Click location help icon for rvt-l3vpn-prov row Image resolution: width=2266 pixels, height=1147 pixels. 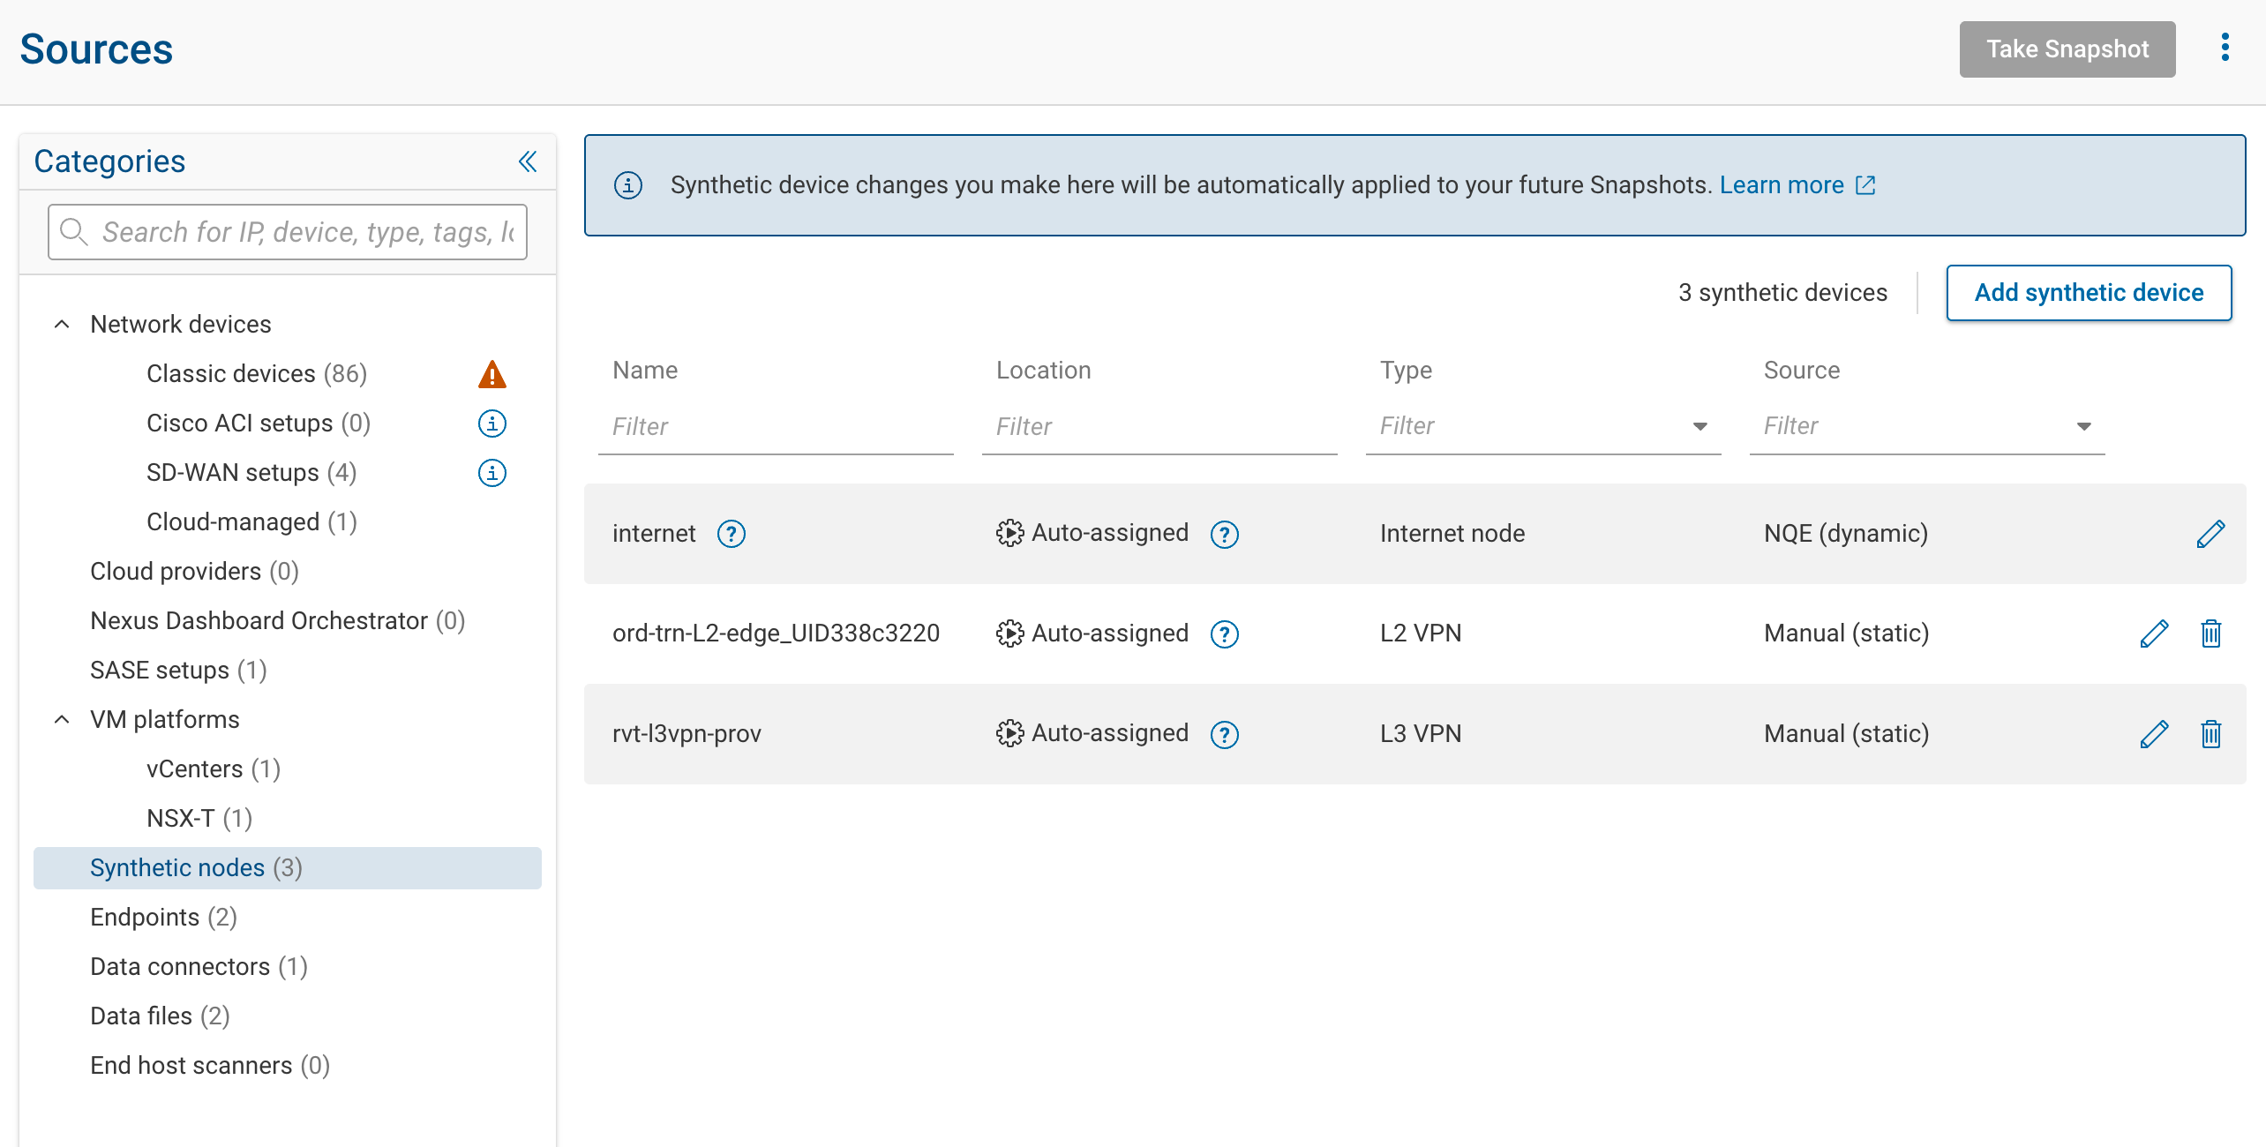(x=1225, y=734)
